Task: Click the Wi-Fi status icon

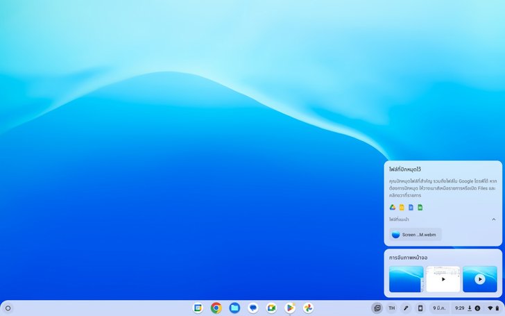Action: (490, 308)
